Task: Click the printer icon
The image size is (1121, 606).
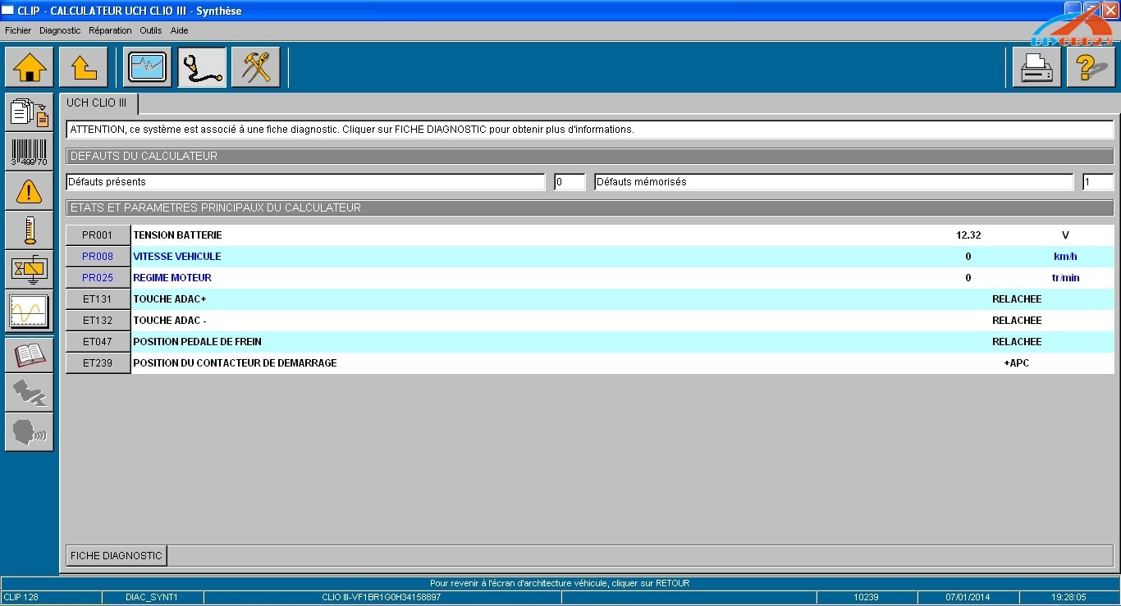Action: 1036,67
